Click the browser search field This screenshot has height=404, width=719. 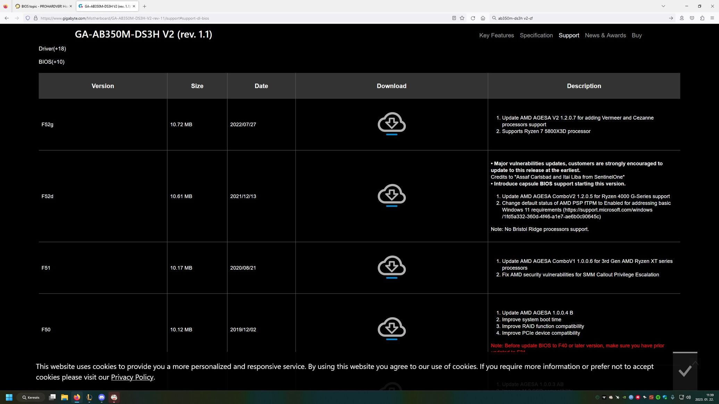(580, 18)
